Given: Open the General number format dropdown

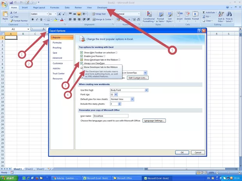Looking at the screenshot, I should click(x=139, y=14).
